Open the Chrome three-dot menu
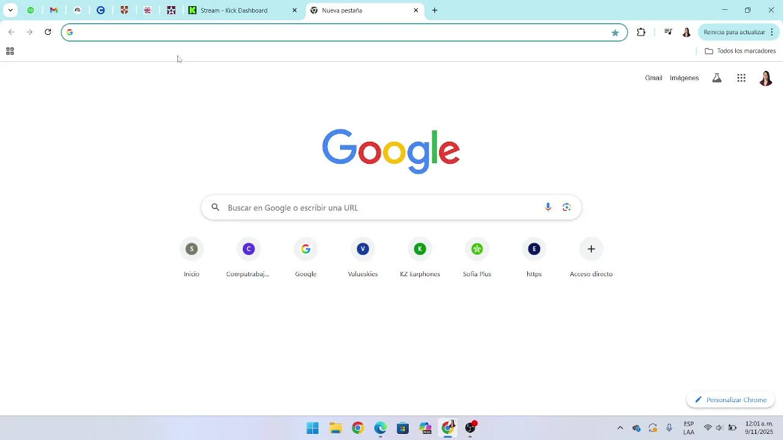Image resolution: width=783 pixels, height=440 pixels. [771, 32]
